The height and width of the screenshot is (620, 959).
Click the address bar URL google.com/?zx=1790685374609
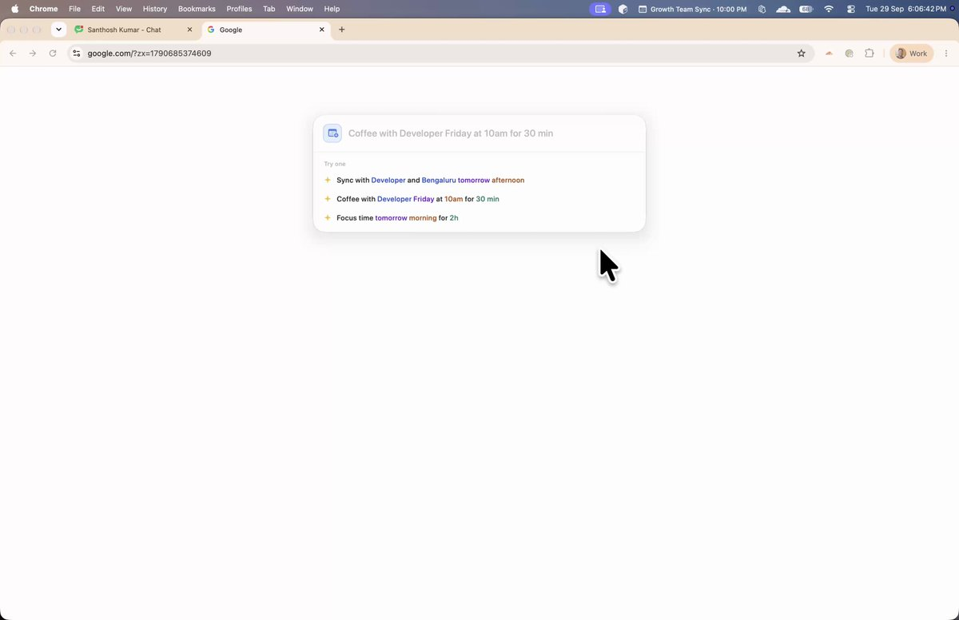point(149,54)
